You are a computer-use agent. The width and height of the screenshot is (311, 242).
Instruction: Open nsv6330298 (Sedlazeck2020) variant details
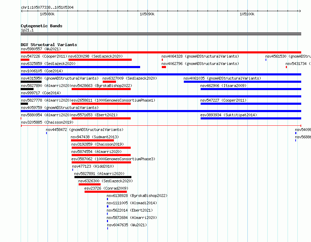(x=95, y=56)
